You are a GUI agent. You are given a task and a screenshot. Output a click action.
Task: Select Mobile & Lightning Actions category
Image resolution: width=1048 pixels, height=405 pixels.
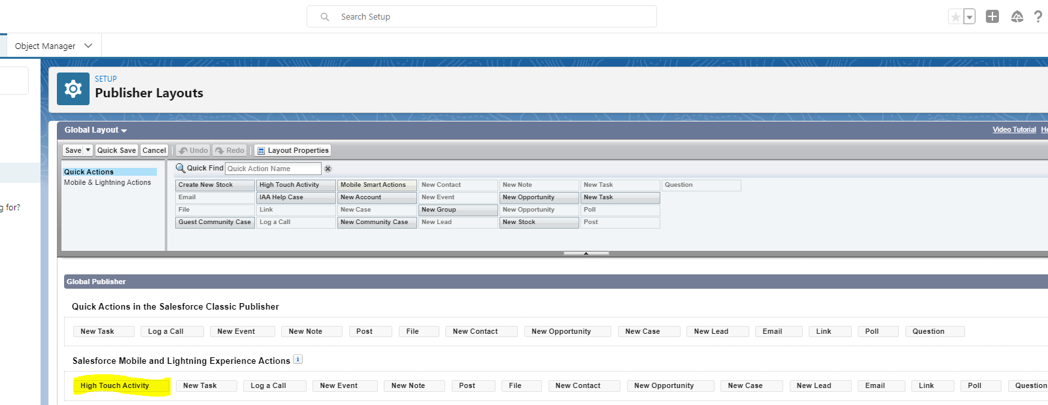(x=107, y=183)
